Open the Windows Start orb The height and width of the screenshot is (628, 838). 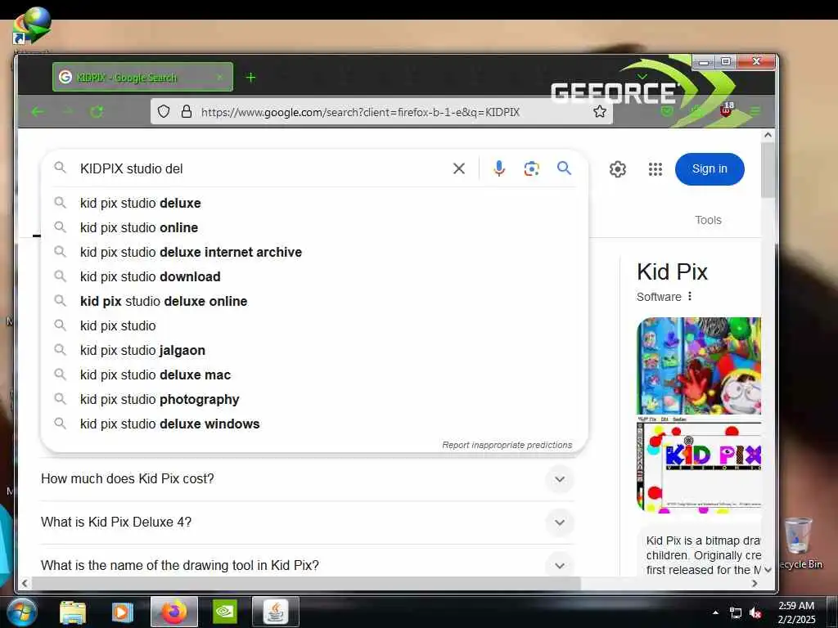click(x=20, y=612)
